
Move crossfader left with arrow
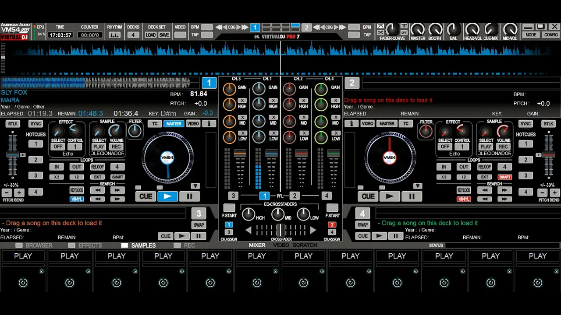coord(249,230)
